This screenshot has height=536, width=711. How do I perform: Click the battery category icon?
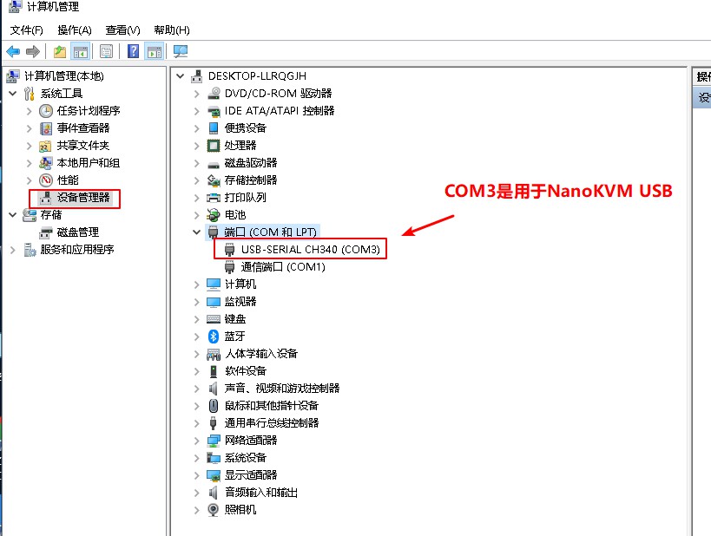point(213,215)
